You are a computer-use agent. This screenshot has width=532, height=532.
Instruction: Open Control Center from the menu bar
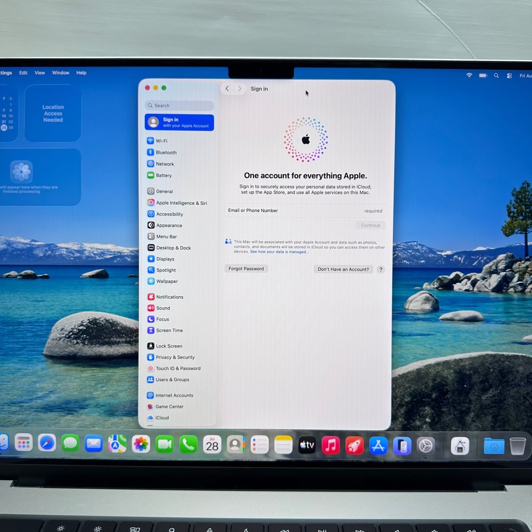click(509, 76)
